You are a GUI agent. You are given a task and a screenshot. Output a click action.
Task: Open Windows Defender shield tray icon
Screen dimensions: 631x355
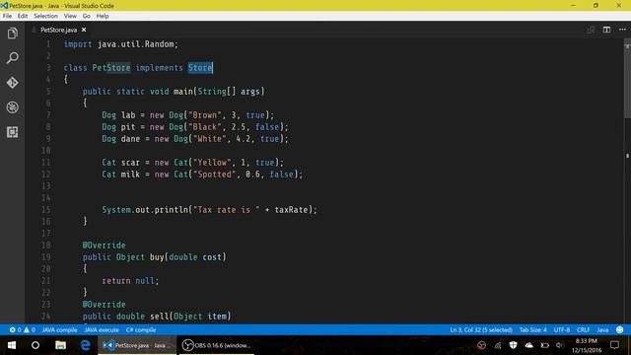[x=513, y=345]
